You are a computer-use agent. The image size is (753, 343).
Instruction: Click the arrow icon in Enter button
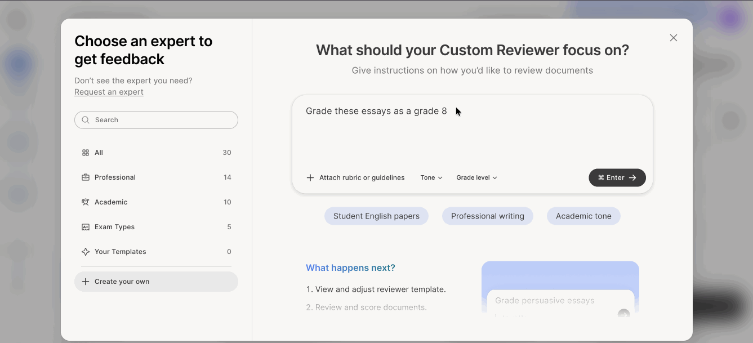tap(632, 177)
